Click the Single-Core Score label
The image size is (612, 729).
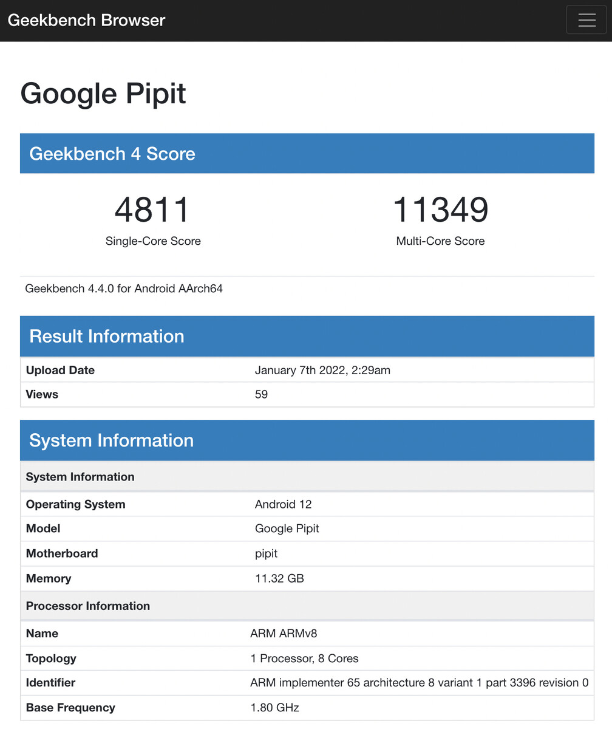pos(153,241)
